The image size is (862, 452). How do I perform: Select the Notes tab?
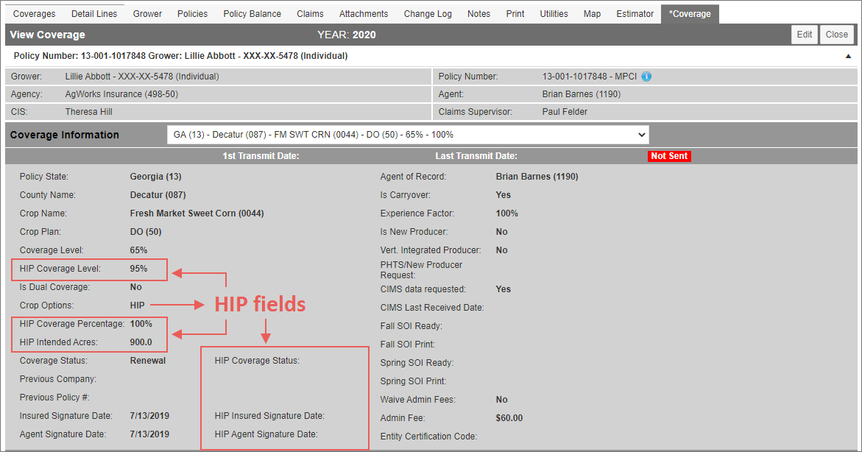click(x=478, y=14)
